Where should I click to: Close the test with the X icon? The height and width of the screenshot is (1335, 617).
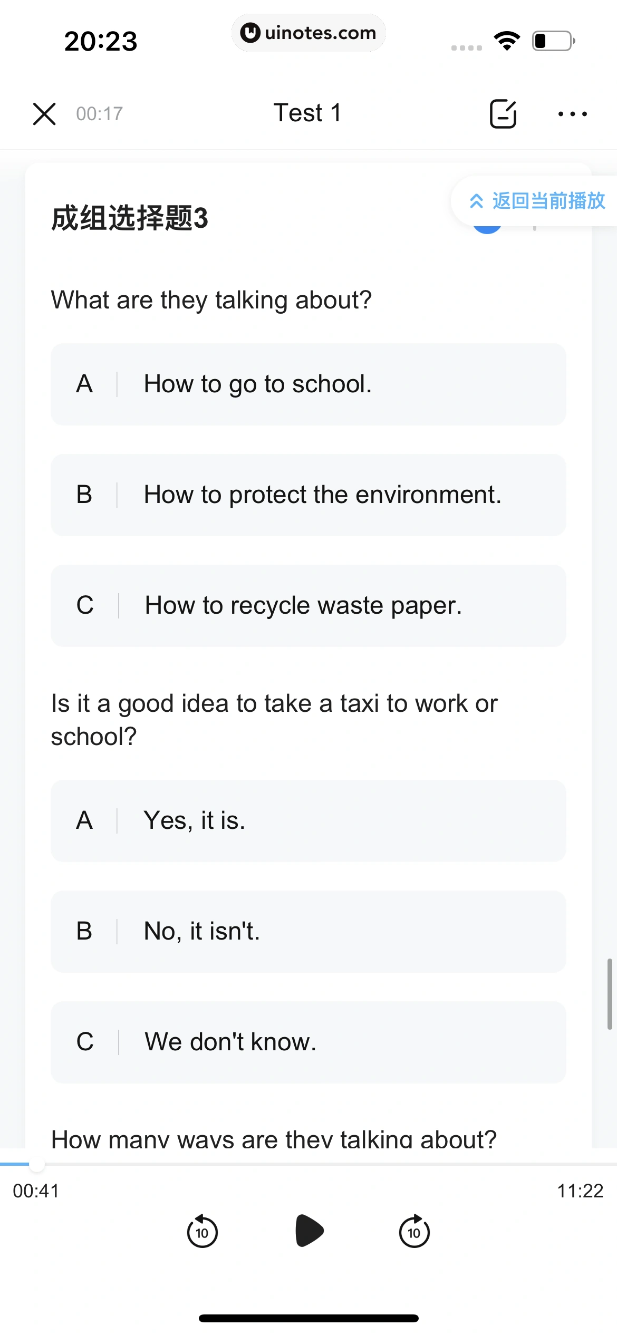[x=44, y=114]
